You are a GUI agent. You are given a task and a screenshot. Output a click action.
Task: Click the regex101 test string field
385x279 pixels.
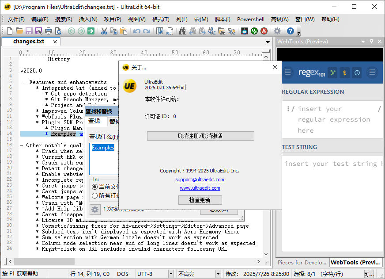[x=333, y=203]
